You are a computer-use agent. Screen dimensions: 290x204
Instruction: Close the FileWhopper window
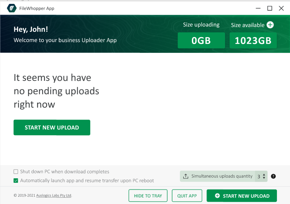281,8
